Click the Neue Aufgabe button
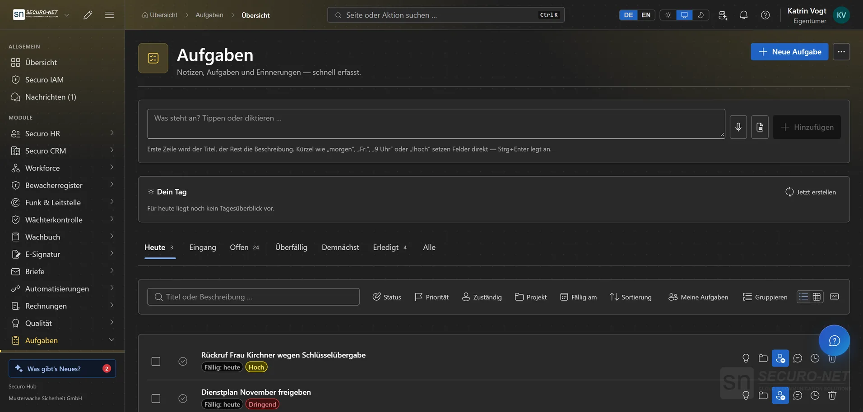 click(789, 52)
